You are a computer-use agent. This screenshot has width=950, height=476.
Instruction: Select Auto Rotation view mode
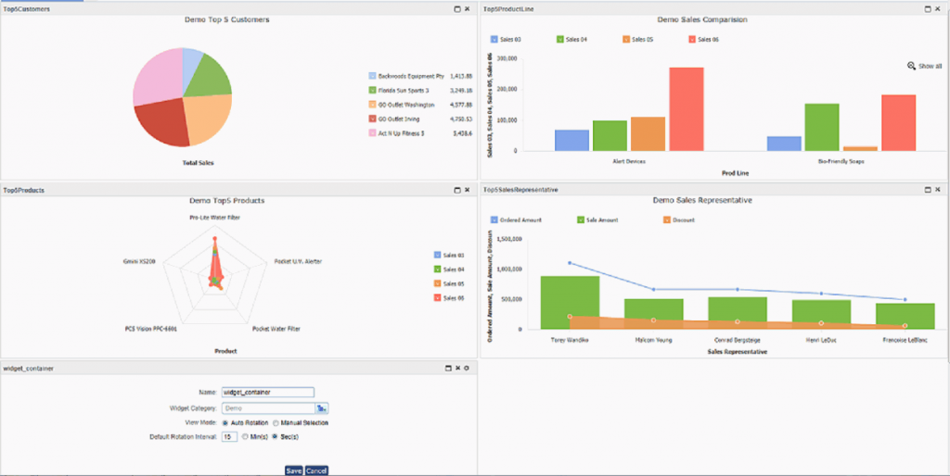pos(226,423)
